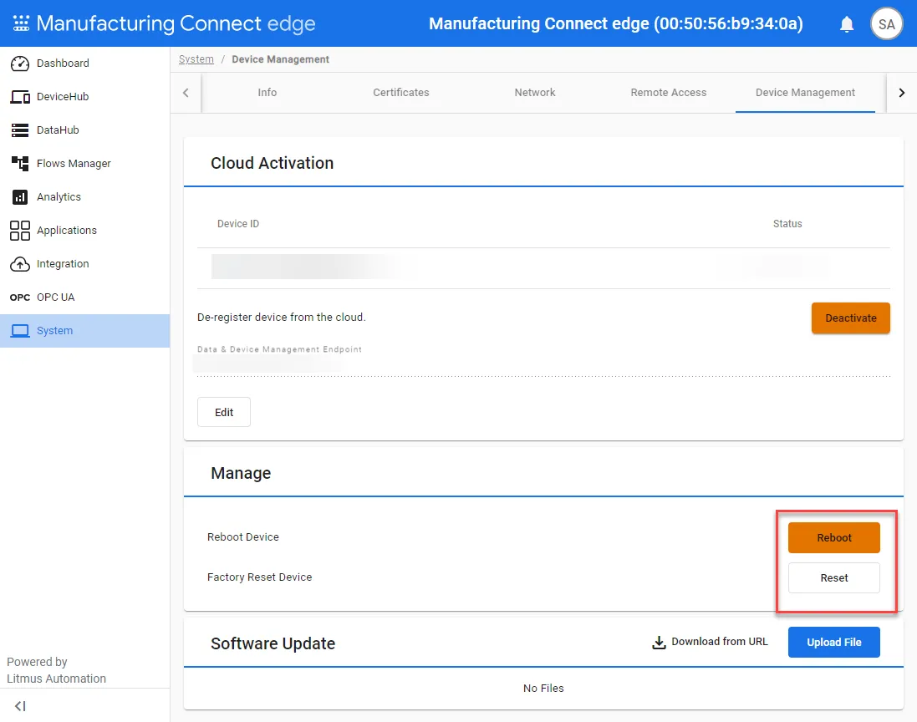Collapse the sidebar with the bottom arrow
Screen dimensions: 917x722
pyautogui.click(x=20, y=705)
